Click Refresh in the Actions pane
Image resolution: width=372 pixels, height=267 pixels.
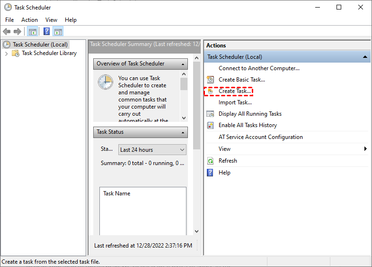pos(228,161)
